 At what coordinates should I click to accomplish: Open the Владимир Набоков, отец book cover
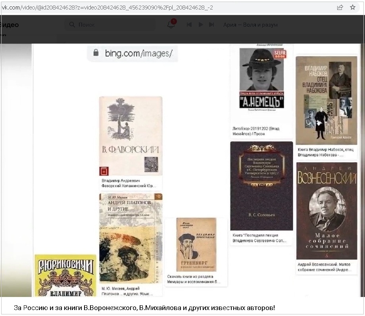327,101
